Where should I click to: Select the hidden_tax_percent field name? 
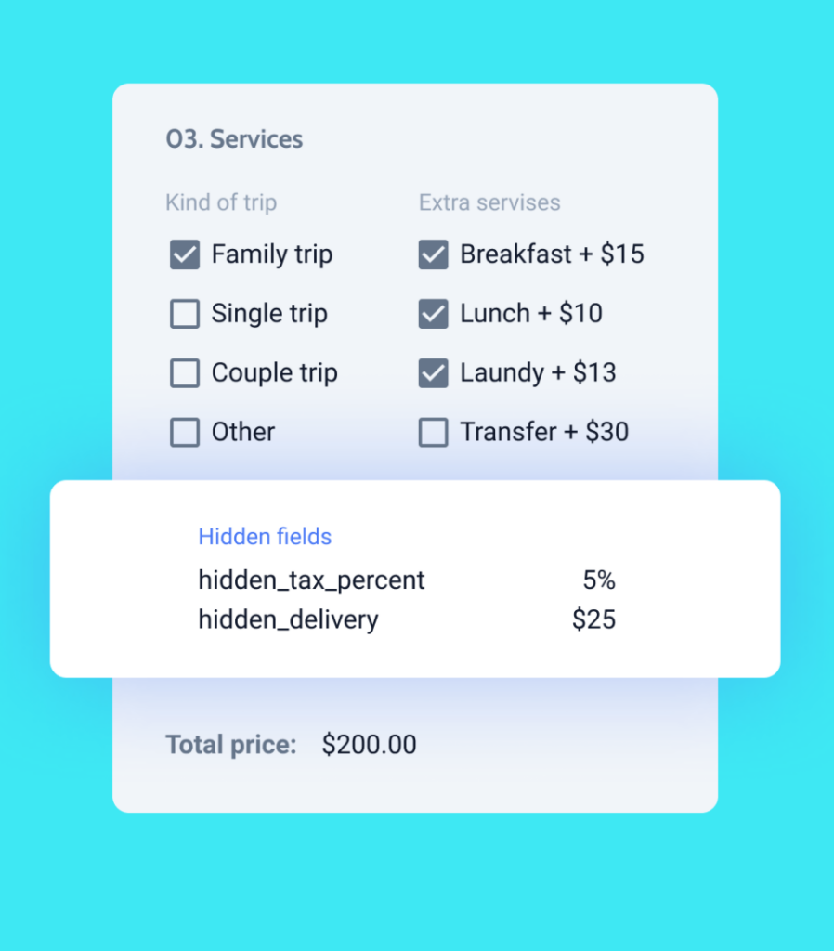pyautogui.click(x=311, y=580)
